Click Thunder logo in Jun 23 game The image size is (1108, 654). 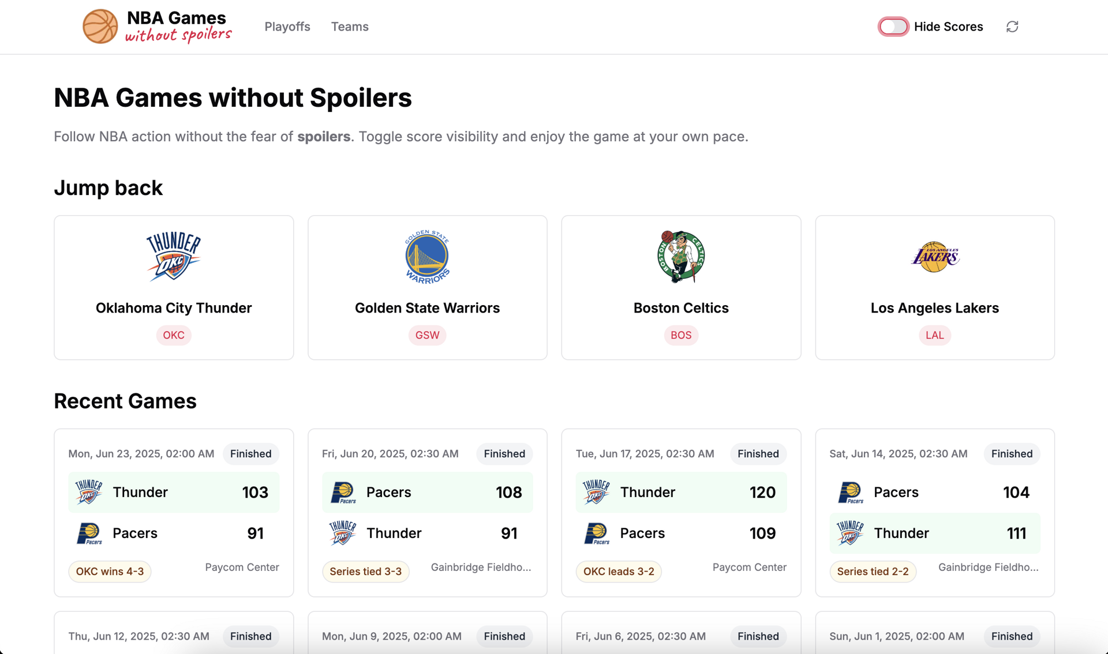tap(89, 493)
